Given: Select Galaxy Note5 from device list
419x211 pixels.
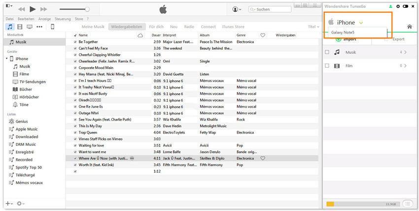Looking at the screenshot, I should pyautogui.click(x=357, y=33).
